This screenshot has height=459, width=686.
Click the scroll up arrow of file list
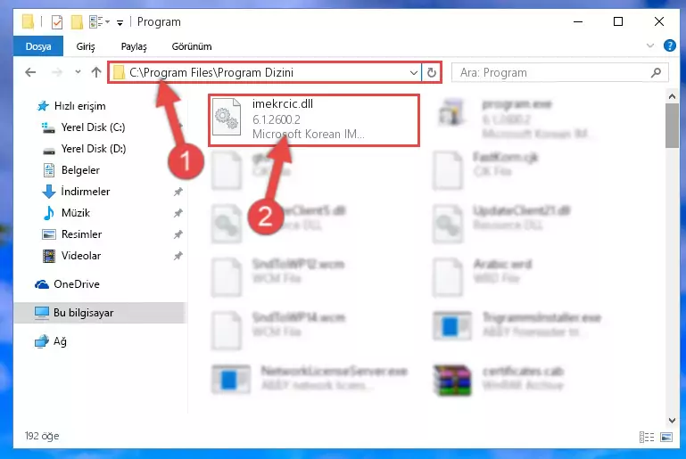point(672,96)
